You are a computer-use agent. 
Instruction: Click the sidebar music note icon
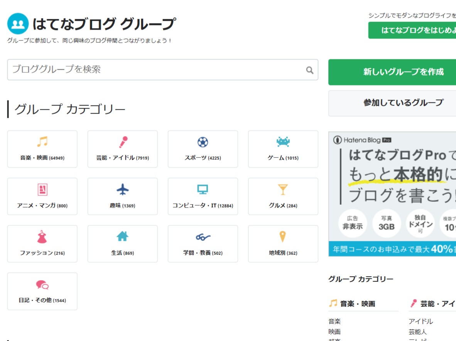pyautogui.click(x=333, y=303)
